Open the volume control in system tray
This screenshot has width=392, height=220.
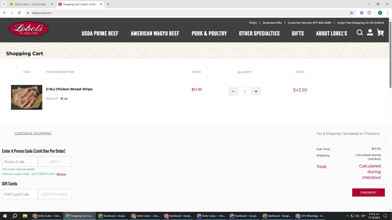coord(357,216)
